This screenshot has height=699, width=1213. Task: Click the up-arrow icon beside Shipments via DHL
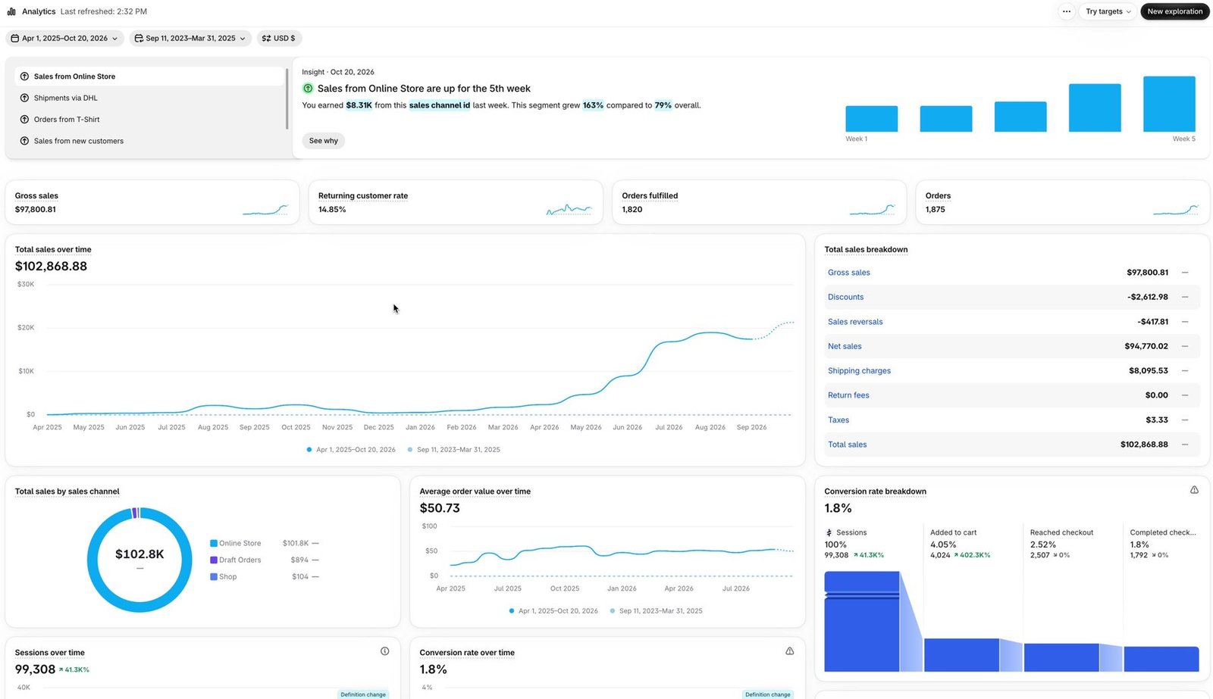point(24,98)
